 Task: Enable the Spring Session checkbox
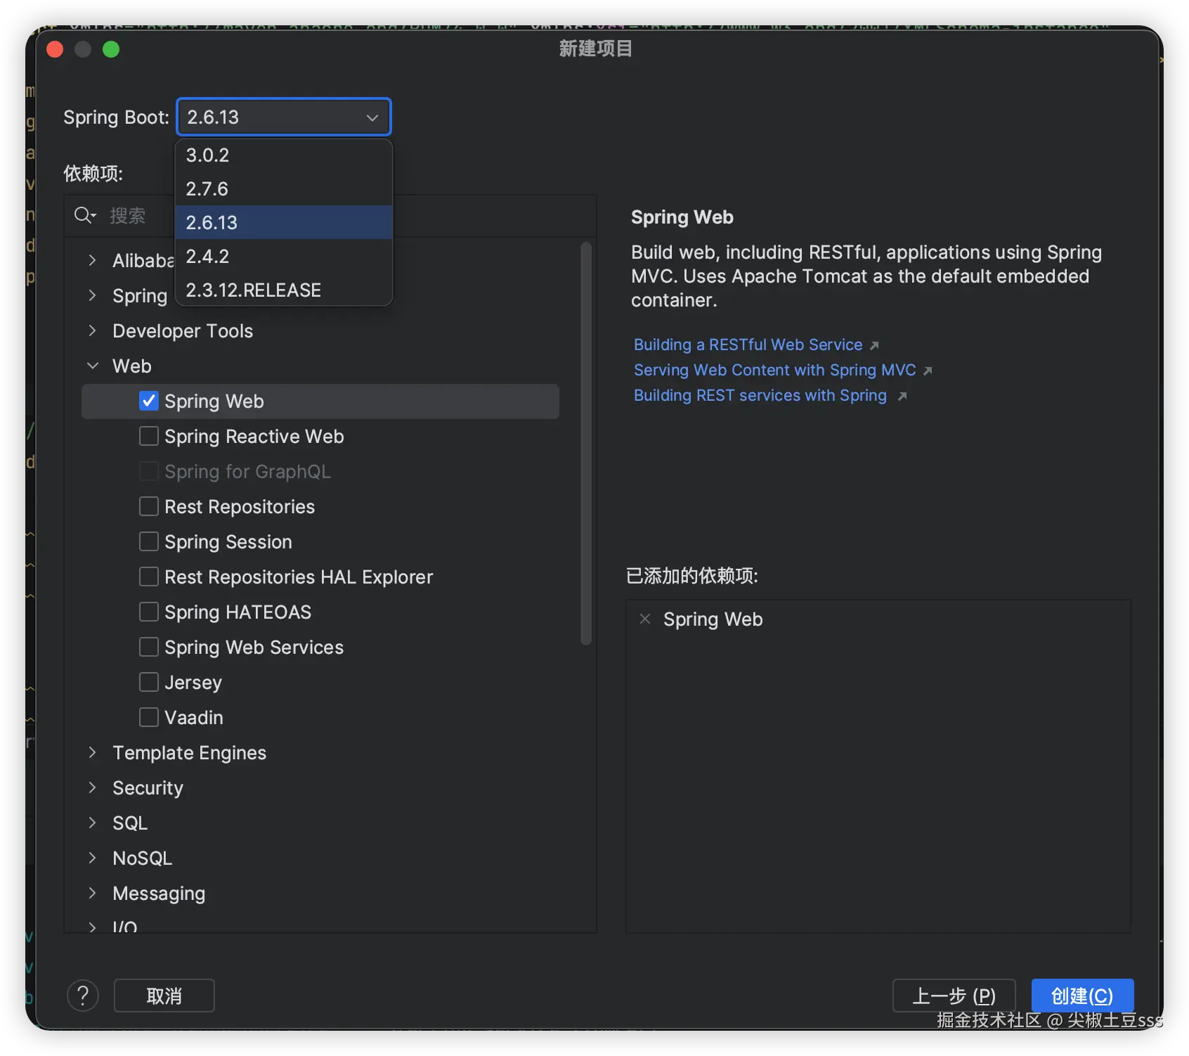pos(149,541)
